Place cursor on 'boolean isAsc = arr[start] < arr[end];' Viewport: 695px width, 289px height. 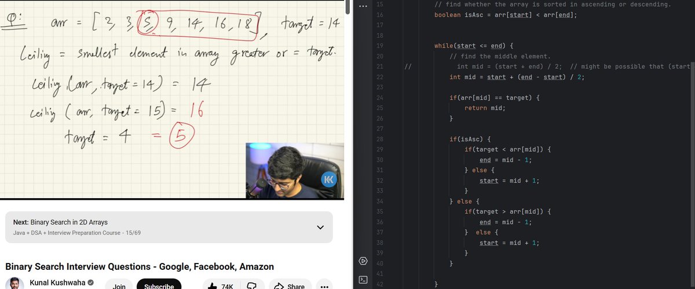coord(505,14)
